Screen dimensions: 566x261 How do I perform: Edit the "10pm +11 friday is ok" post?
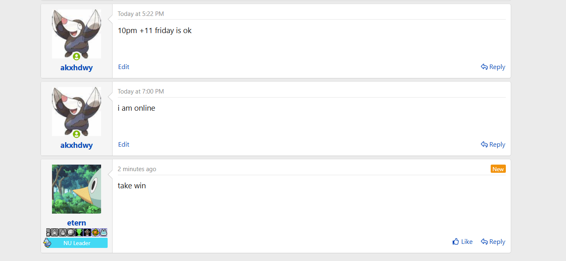pyautogui.click(x=124, y=67)
